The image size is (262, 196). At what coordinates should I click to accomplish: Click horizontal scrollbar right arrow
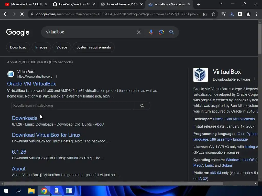256,184
